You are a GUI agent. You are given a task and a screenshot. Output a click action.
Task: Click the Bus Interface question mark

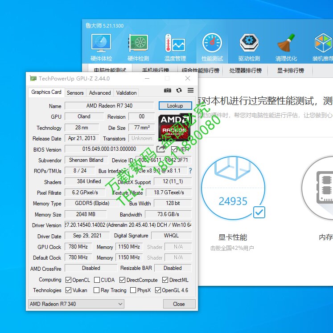(190, 171)
